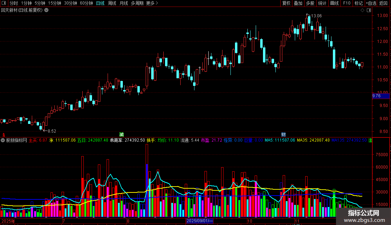Add stock via +自选 button

pyautogui.click(x=371, y=3)
